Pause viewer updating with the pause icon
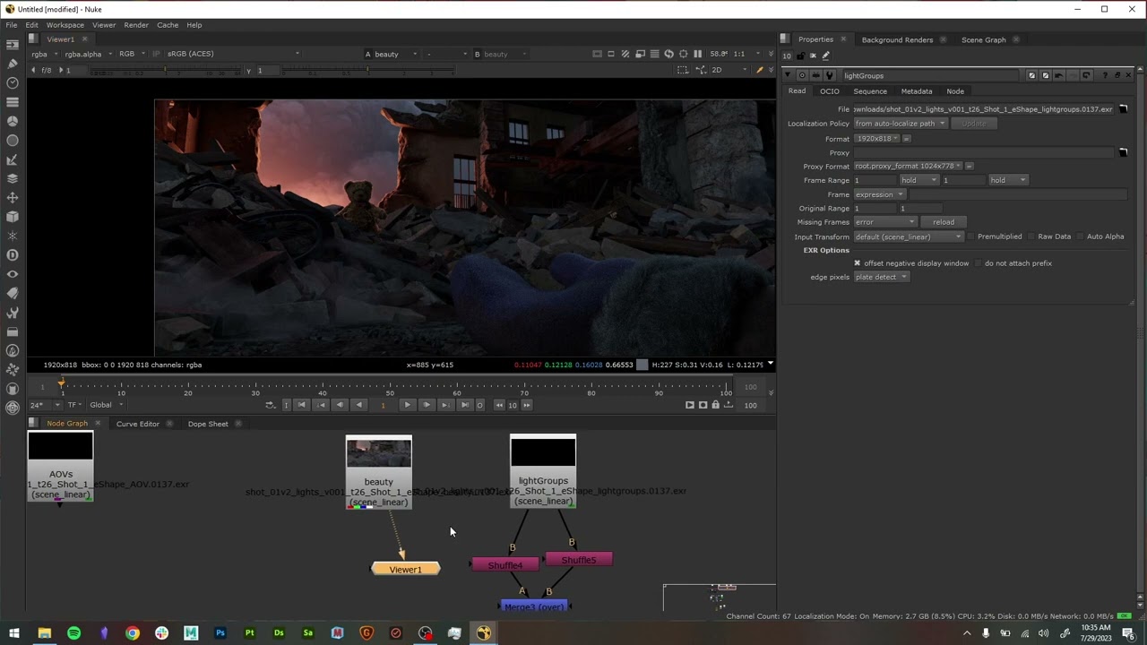 pos(698,54)
